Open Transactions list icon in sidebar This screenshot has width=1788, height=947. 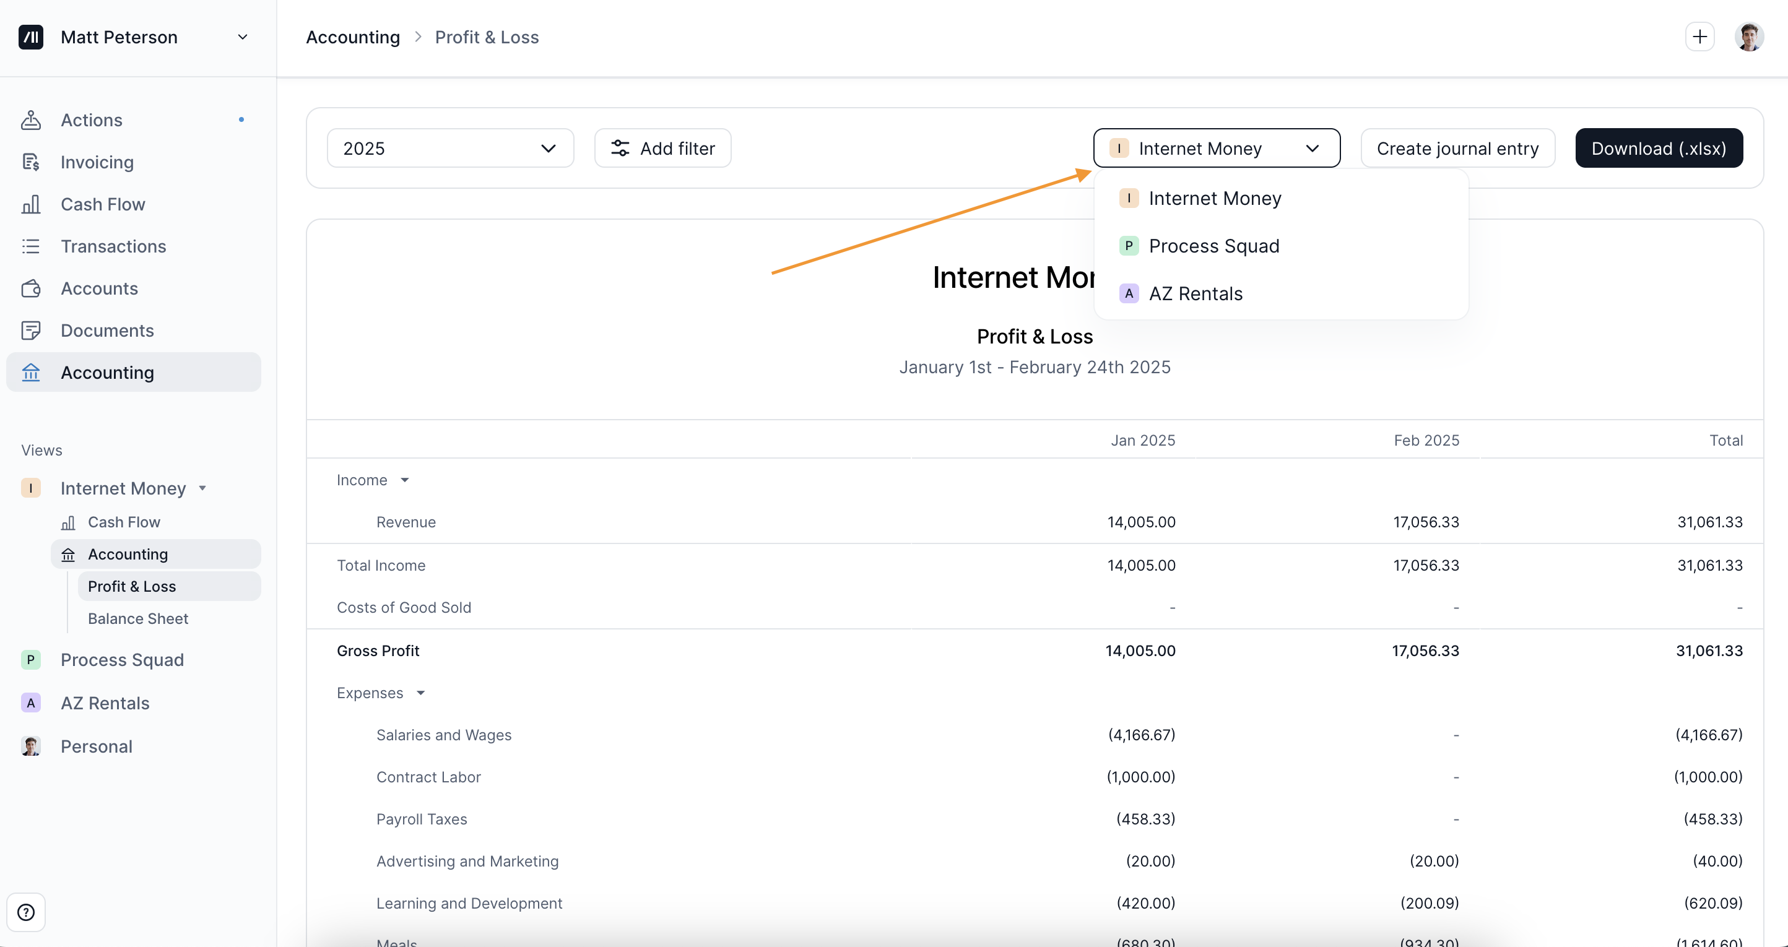30,246
